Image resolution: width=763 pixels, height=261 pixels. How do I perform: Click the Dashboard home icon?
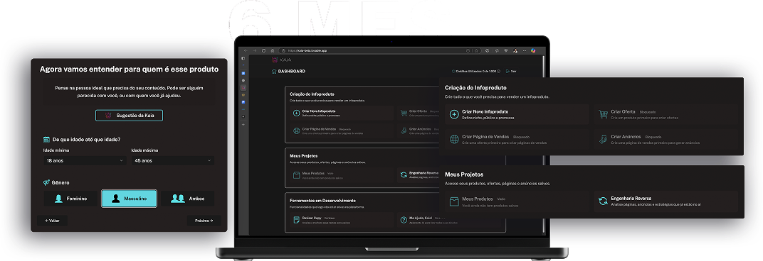tap(273, 72)
